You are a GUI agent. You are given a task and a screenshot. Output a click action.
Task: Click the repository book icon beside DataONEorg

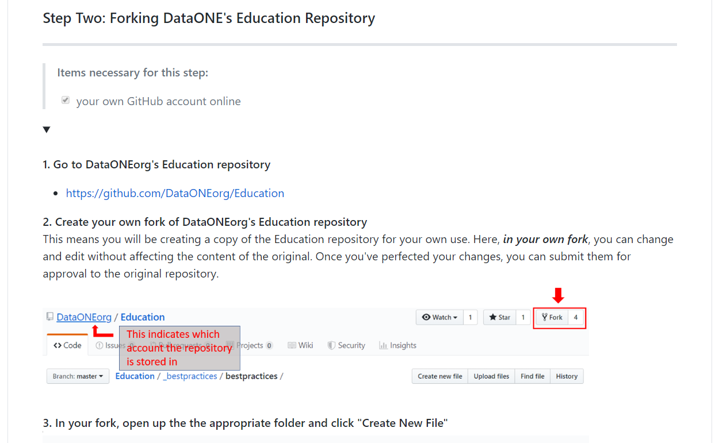tap(50, 317)
